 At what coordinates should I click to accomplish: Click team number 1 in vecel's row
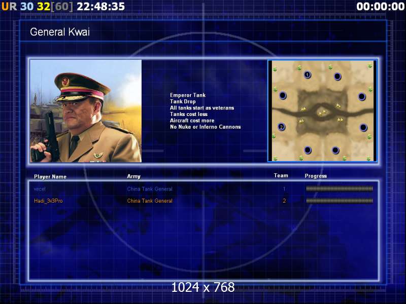(x=284, y=189)
